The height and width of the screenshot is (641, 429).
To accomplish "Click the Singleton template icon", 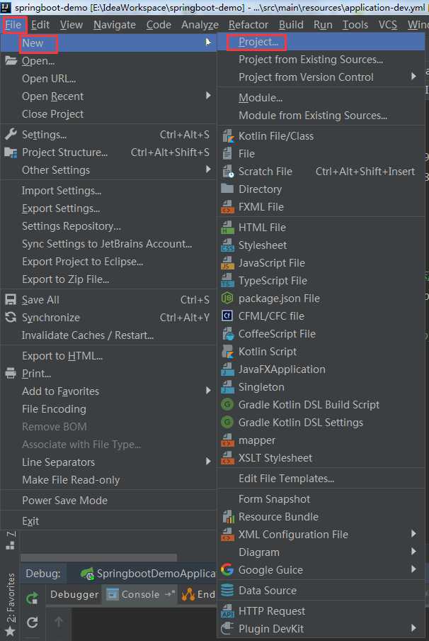I will click(227, 387).
